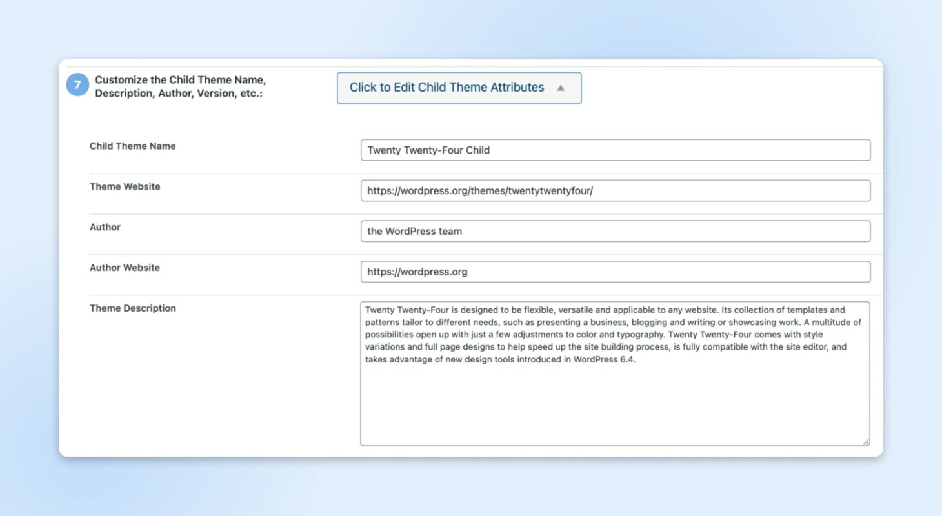Image resolution: width=942 pixels, height=516 pixels.
Task: Click the 'Theme Website' label
Action: click(x=125, y=186)
